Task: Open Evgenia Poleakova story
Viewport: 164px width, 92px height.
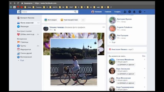Action: [125, 27]
